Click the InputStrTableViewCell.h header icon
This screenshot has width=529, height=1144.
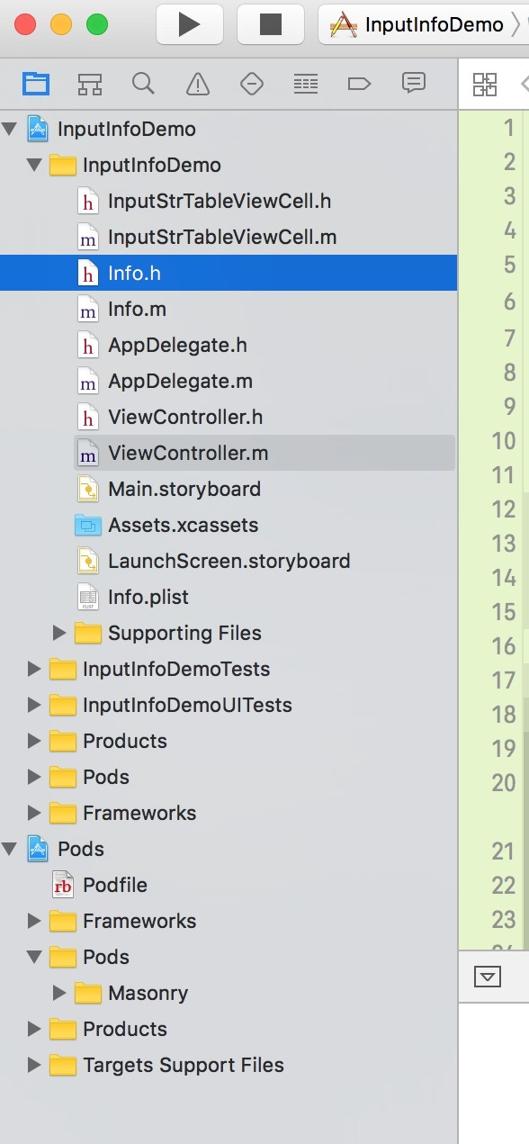pos(88,201)
